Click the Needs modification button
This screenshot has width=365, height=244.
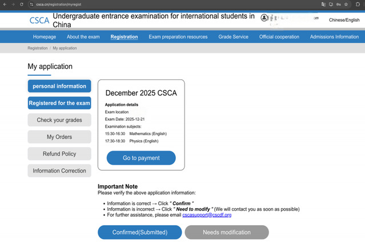pos(227,232)
